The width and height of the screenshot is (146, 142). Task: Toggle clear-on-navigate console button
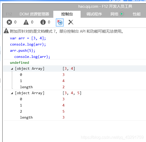click(x=60, y=22)
